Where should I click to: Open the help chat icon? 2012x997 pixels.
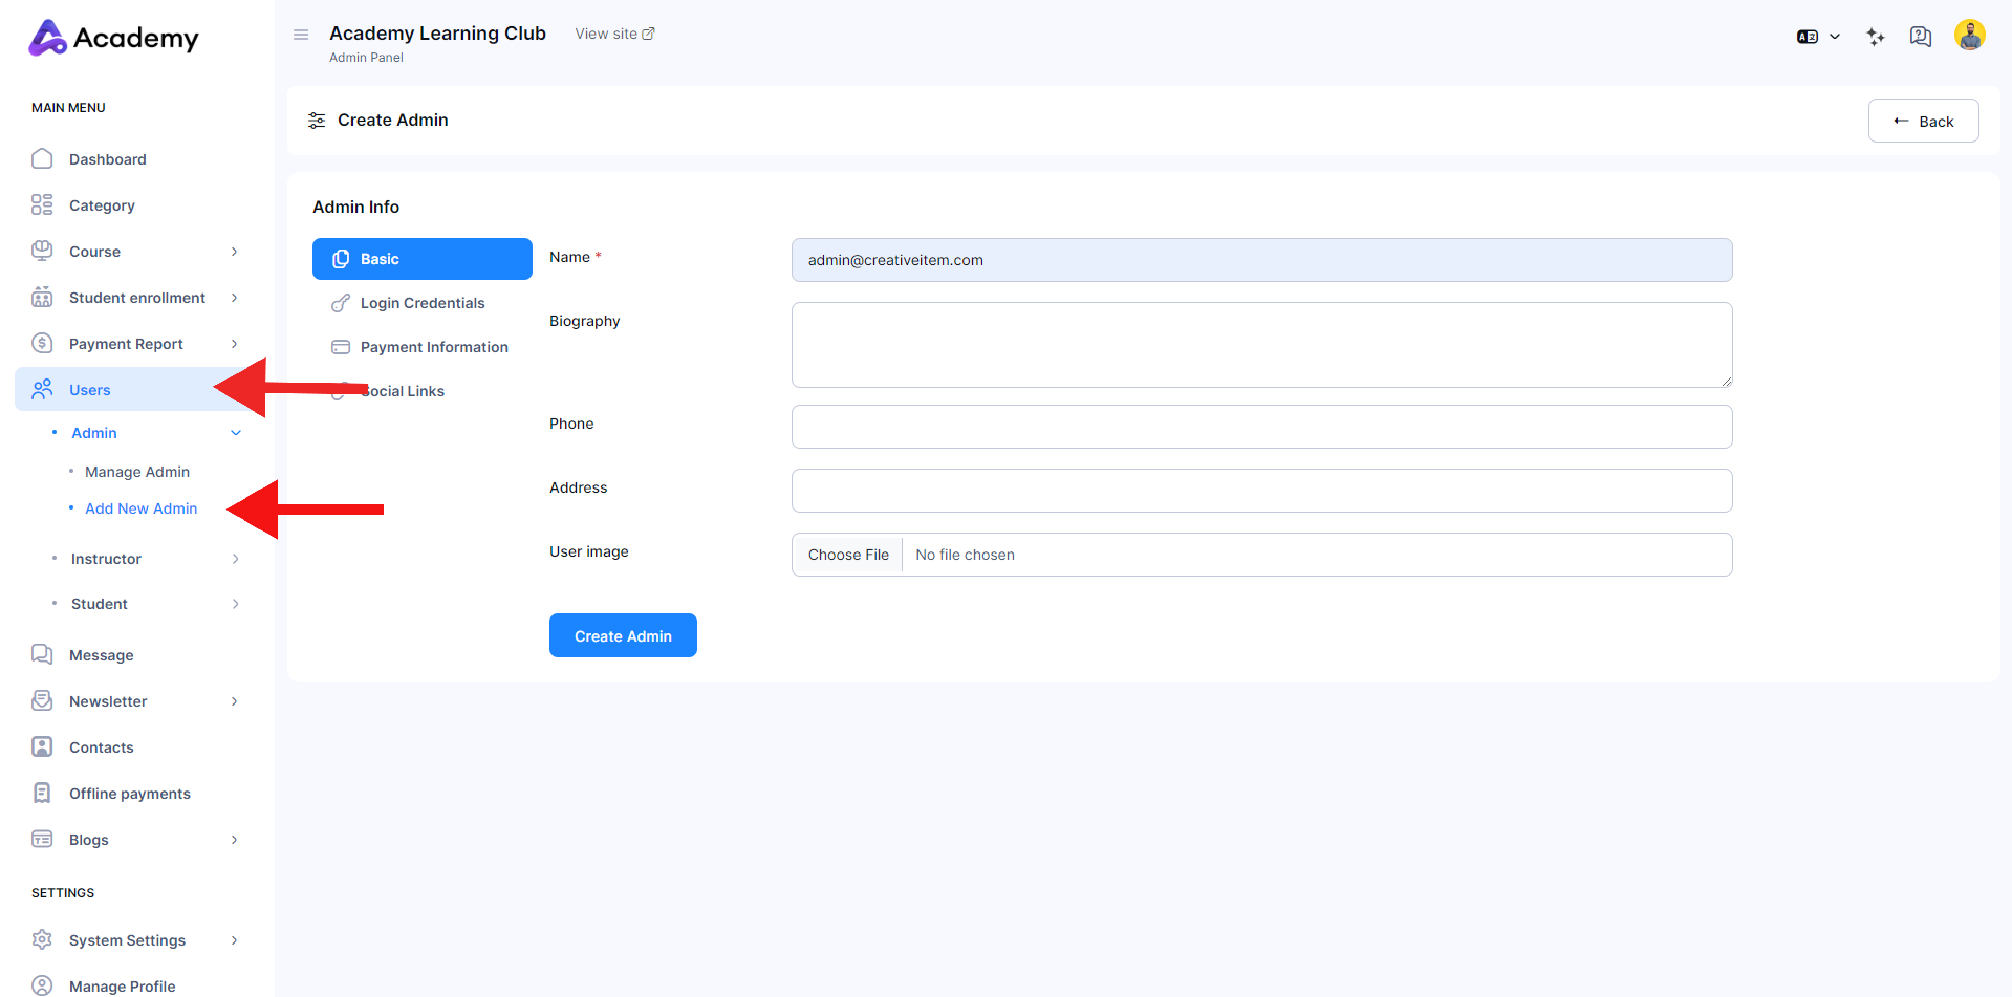[x=1920, y=37]
